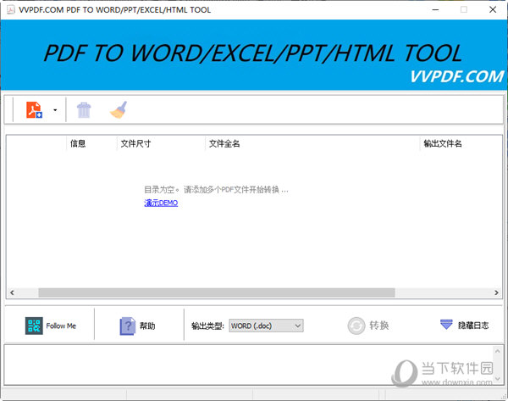Minimize the VVPDF window
Screen dimensions: 508x401
point(435,9)
